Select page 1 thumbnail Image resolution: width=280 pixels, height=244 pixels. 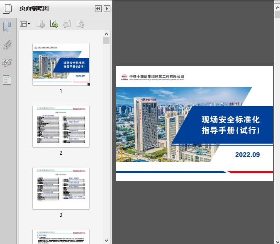click(x=61, y=64)
